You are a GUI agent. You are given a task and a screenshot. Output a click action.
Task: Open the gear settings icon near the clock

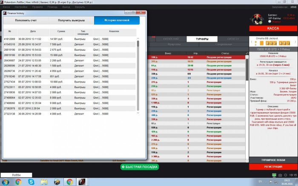[x=286, y=175]
